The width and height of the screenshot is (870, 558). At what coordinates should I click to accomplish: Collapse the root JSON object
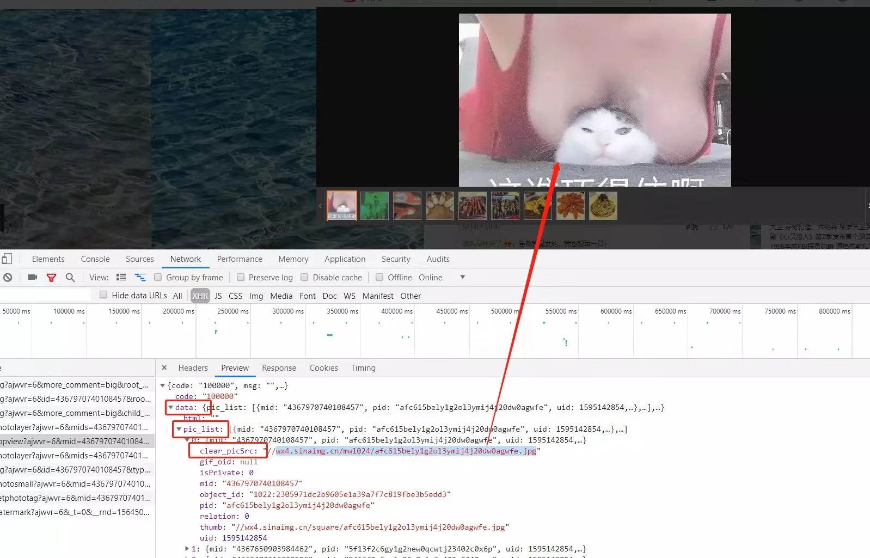pyautogui.click(x=162, y=385)
